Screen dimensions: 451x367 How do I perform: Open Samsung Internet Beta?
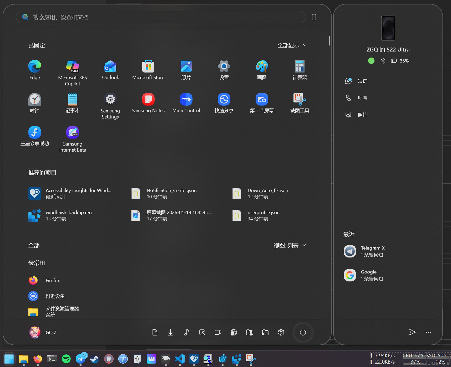pos(72,139)
